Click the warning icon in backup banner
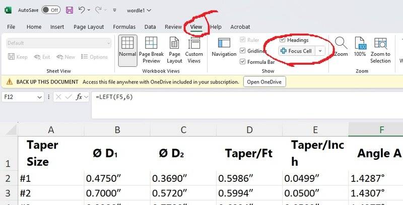Screen dimensions: 403x205 coord(10,82)
